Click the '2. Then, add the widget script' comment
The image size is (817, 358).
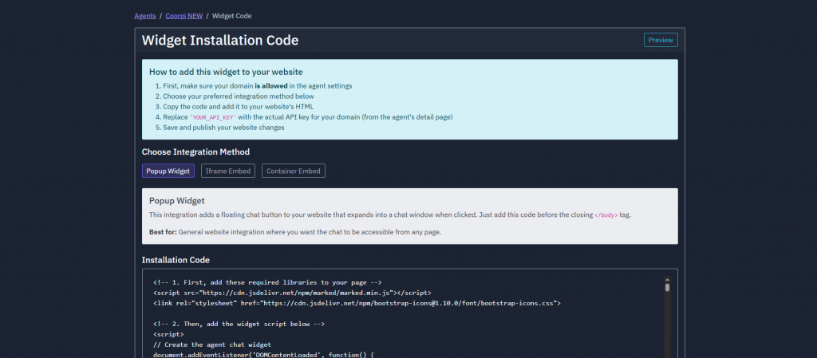pos(239,324)
